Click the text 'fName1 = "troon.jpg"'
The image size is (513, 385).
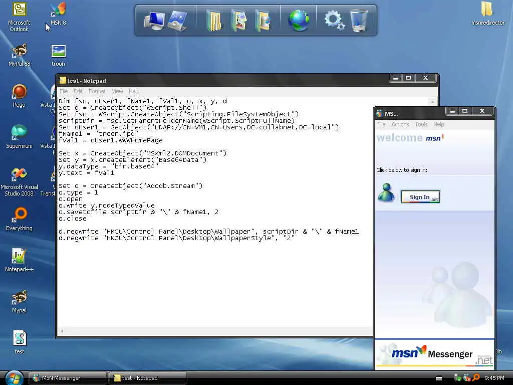(x=98, y=134)
